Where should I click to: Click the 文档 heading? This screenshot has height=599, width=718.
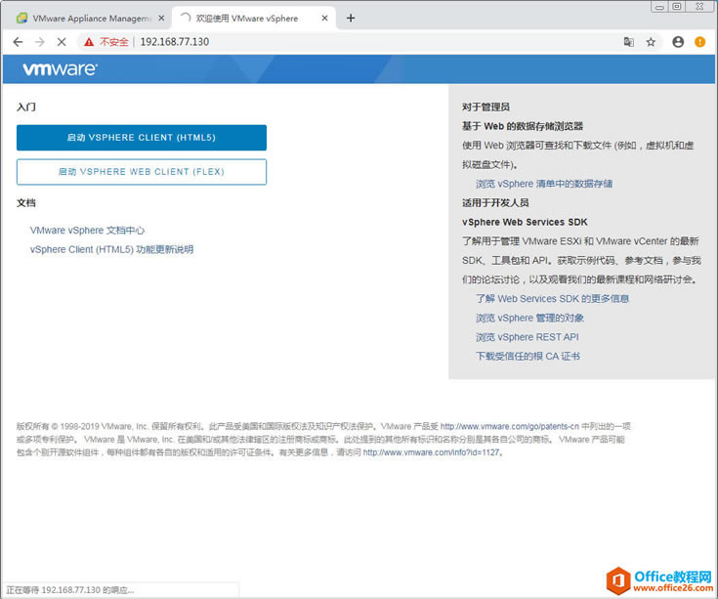point(26,203)
